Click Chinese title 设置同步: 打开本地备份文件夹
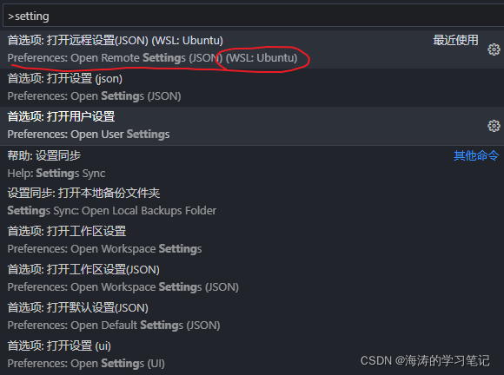The image size is (504, 375). coord(83,193)
